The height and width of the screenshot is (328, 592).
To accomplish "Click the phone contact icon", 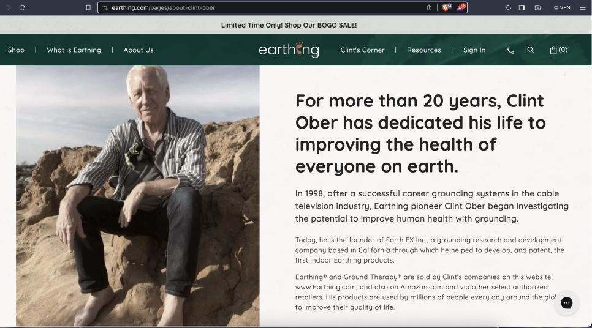I will point(510,50).
